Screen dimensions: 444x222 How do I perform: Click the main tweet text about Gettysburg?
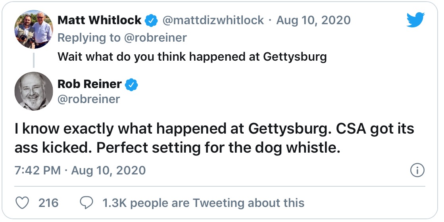click(x=214, y=138)
